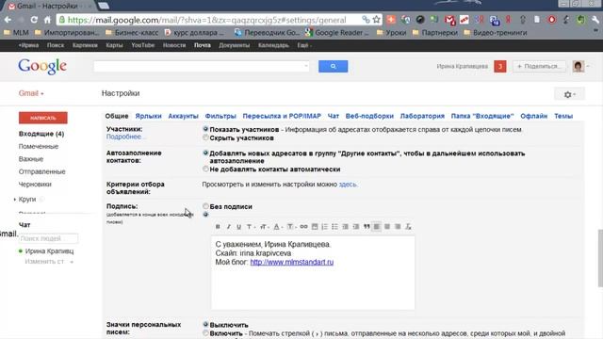Go to Пересылка и POP/IMAP tab
Image resolution: width=603 pixels, height=339 pixels.
282,116
